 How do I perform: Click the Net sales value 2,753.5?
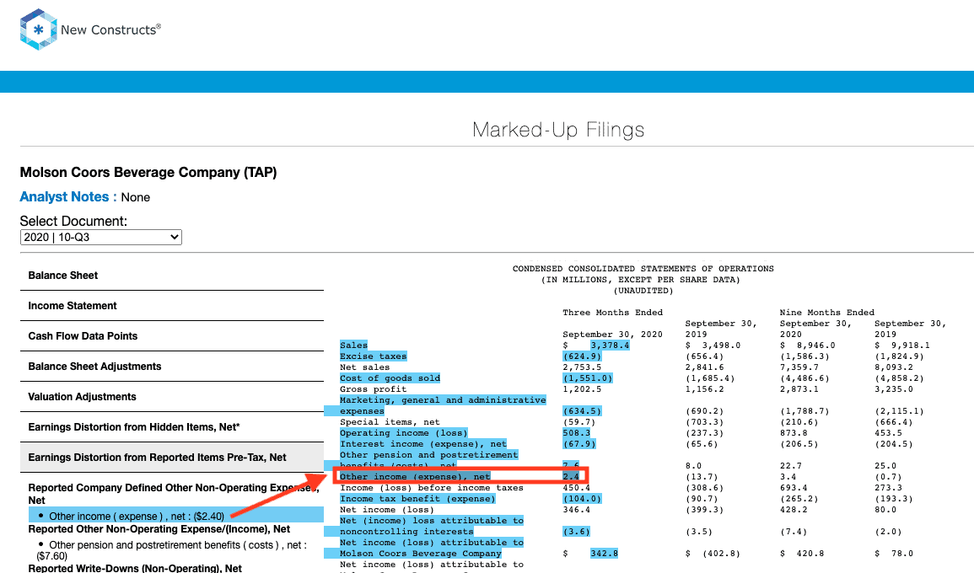click(x=582, y=367)
